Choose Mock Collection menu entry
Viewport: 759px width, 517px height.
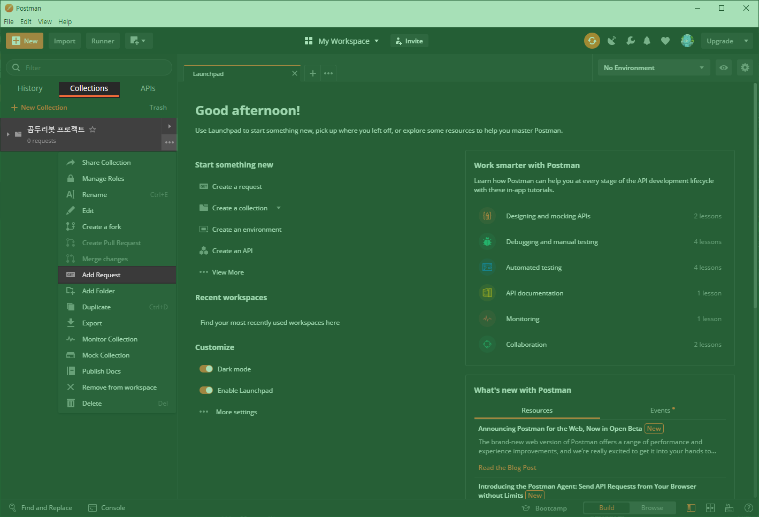tap(117, 355)
